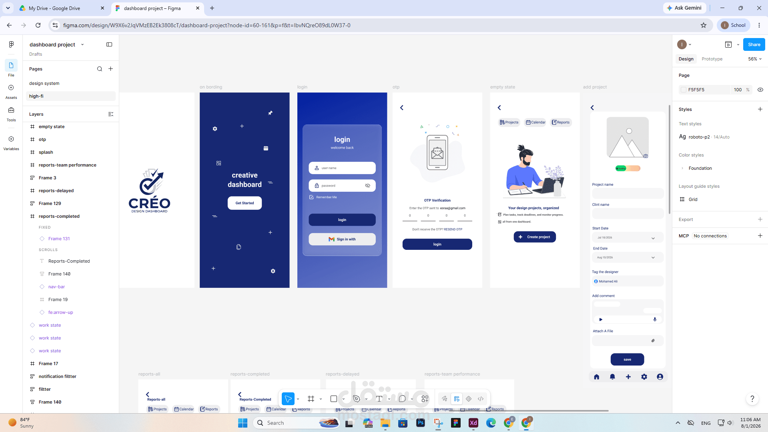This screenshot has height=432, width=768.
Task: Toggle page background color visibility eye
Action: click(x=760, y=90)
